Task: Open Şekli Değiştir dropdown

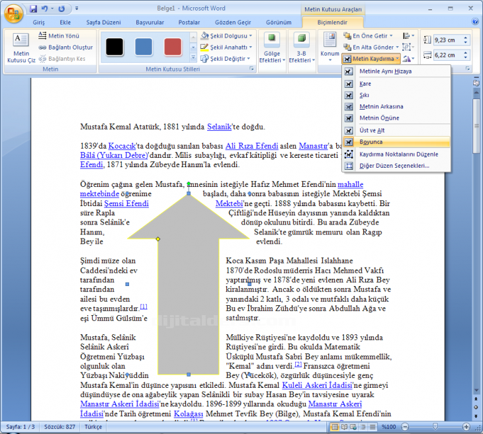Action: (x=226, y=59)
